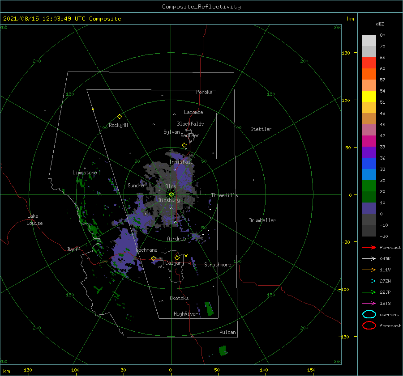Click the 33 dBZ blue color swatch
Image resolution: width=403 pixels, height=376 pixels.
(369, 163)
